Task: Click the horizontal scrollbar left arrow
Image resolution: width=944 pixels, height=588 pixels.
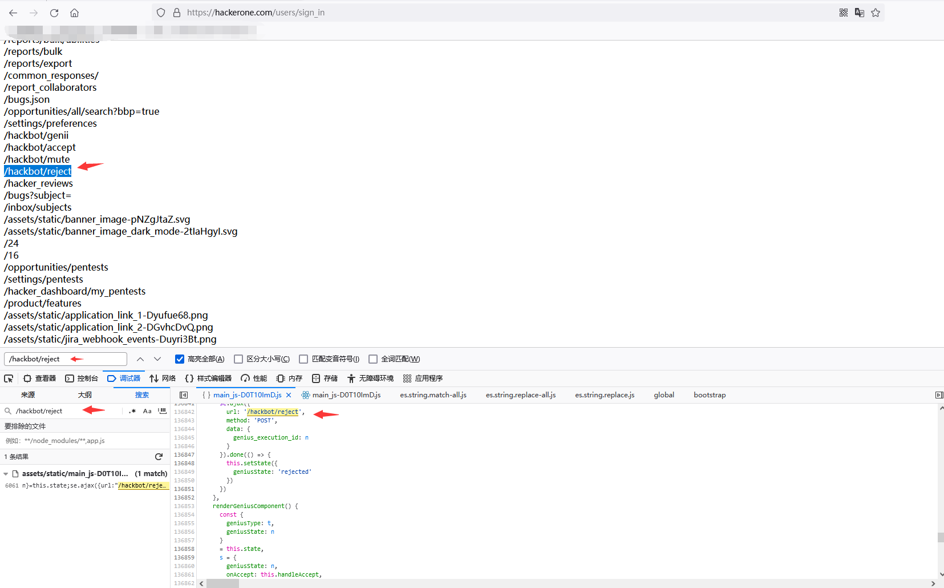Action: 201,583
